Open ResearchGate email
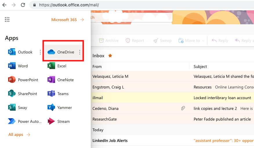The width and height of the screenshot is (254, 148). [172, 119]
